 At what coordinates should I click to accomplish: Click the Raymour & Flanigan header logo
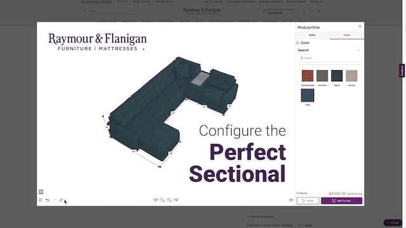202,11
